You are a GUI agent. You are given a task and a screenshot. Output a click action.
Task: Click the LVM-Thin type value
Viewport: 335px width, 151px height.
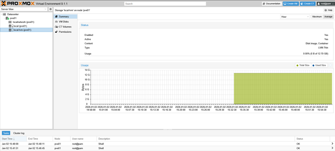pyautogui.click(x=323, y=48)
